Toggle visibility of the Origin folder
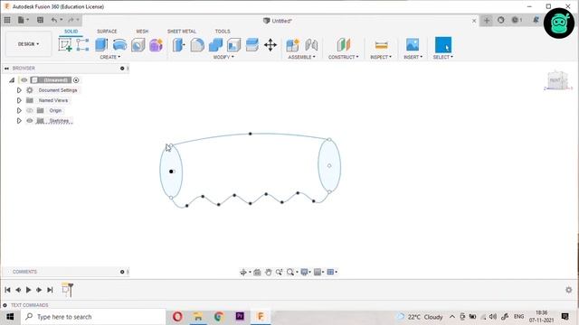Viewport: 579px width, 325px height. (30, 110)
